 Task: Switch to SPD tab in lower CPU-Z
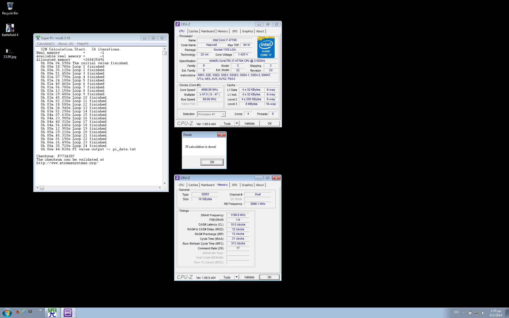[x=235, y=185]
